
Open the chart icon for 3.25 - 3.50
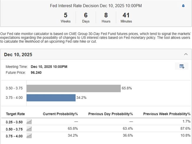(29, 122)
